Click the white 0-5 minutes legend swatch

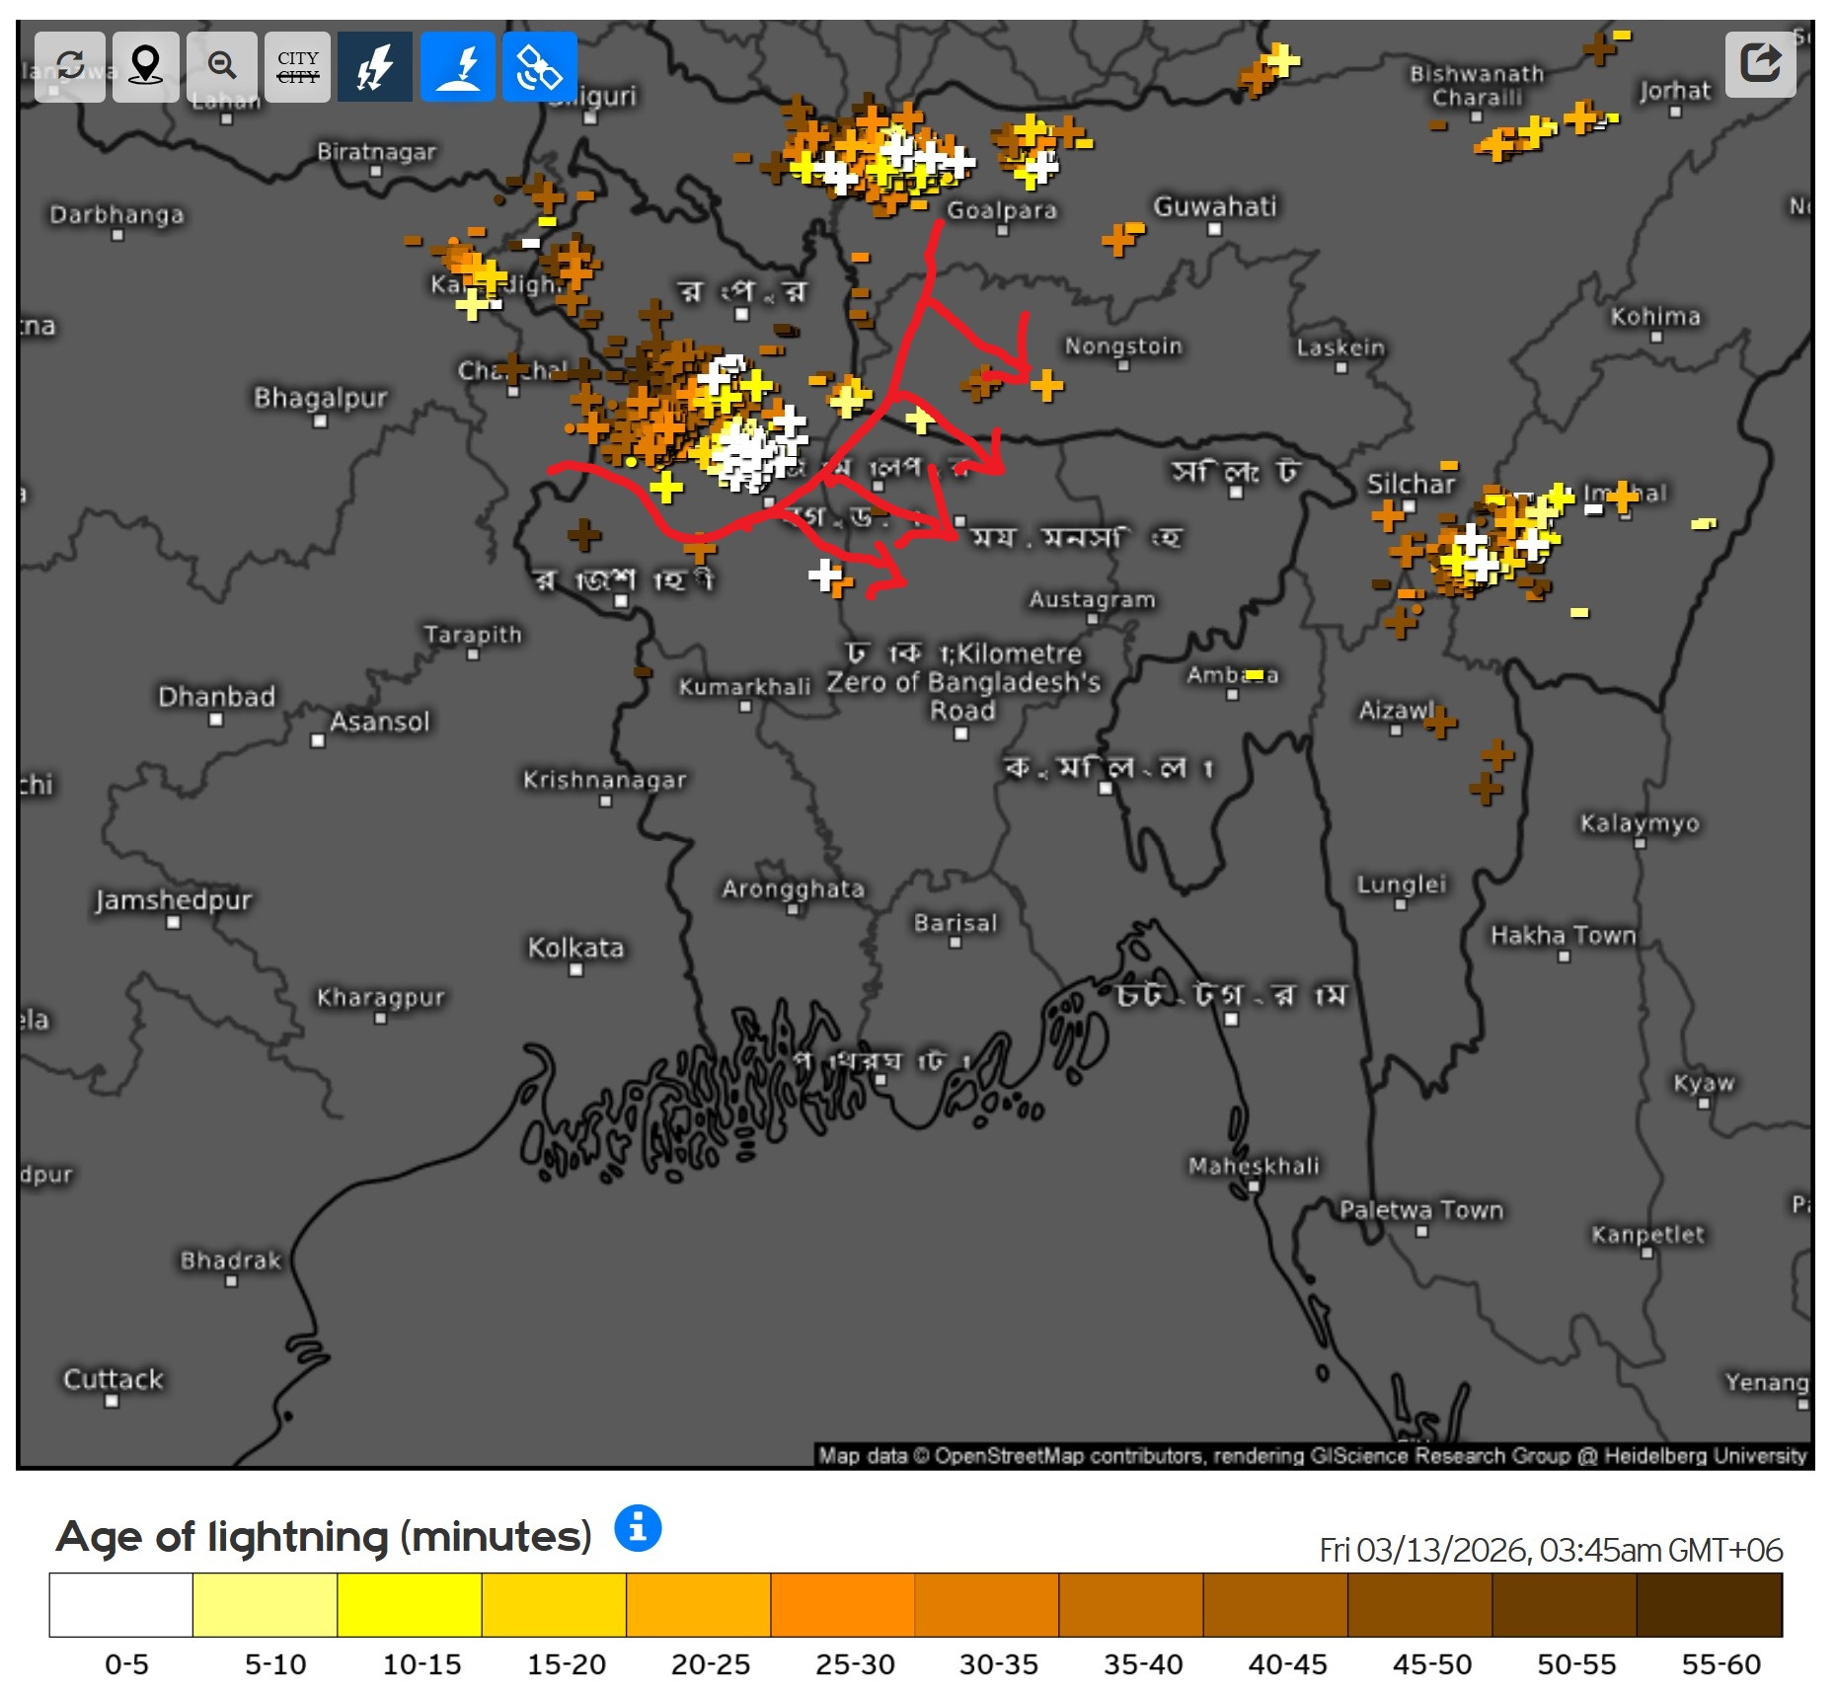121,1604
